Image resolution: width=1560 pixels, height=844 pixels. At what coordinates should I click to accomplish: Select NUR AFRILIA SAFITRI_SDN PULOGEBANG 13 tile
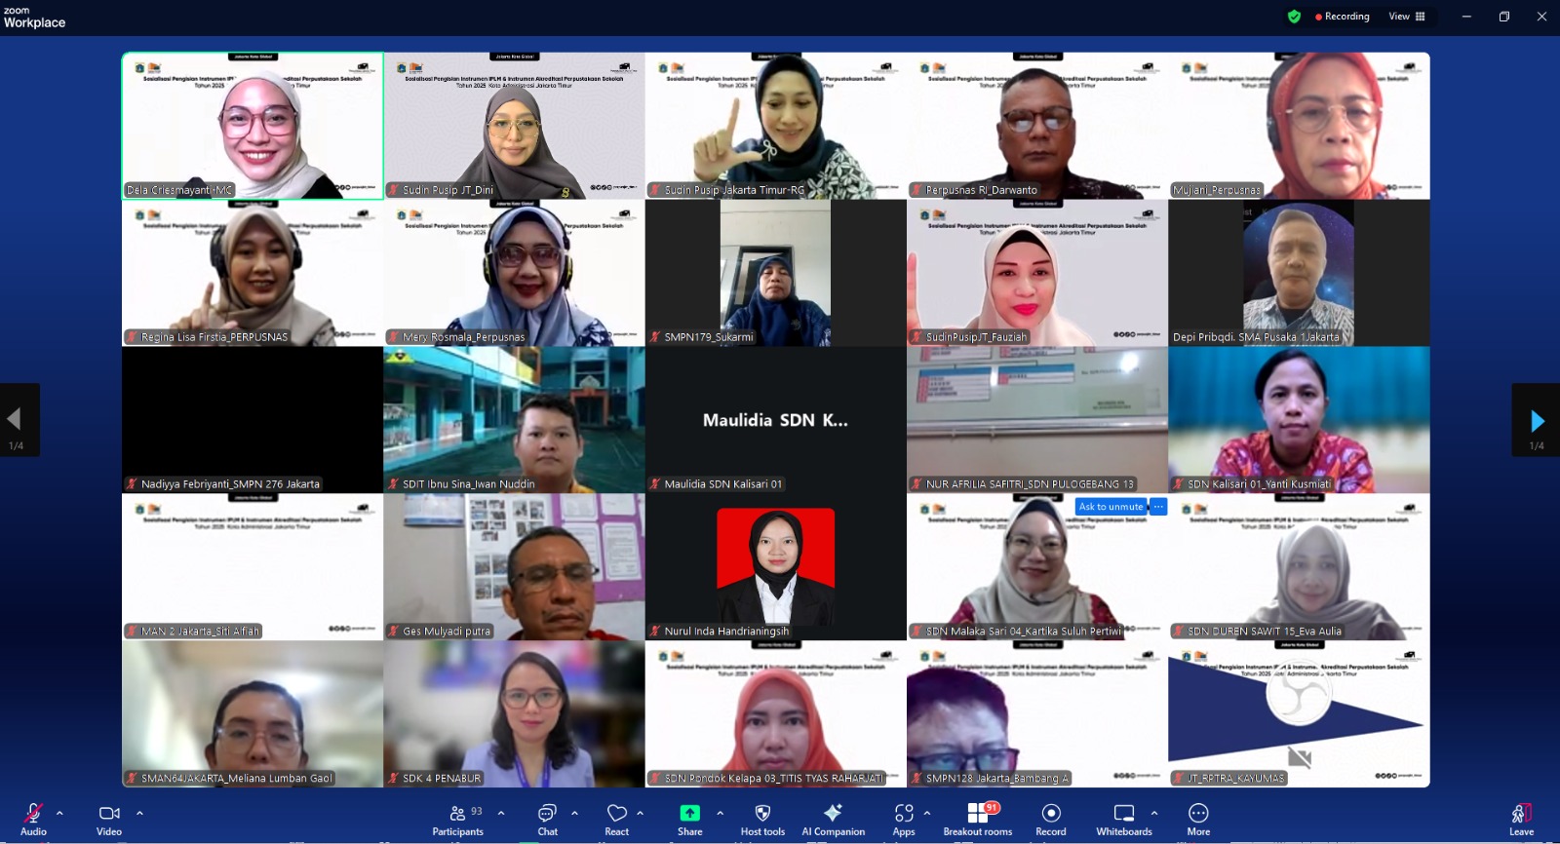point(1037,420)
